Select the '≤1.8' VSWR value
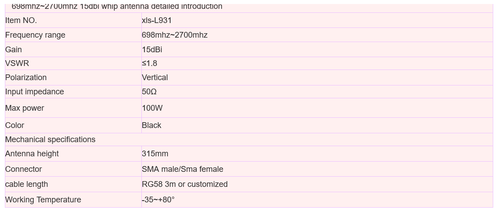 (149, 63)
